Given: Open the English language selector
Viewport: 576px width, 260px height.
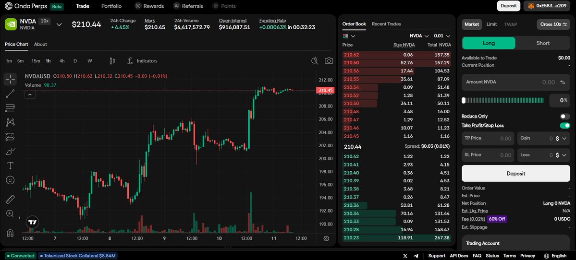Looking at the screenshot, I should [x=555, y=256].
